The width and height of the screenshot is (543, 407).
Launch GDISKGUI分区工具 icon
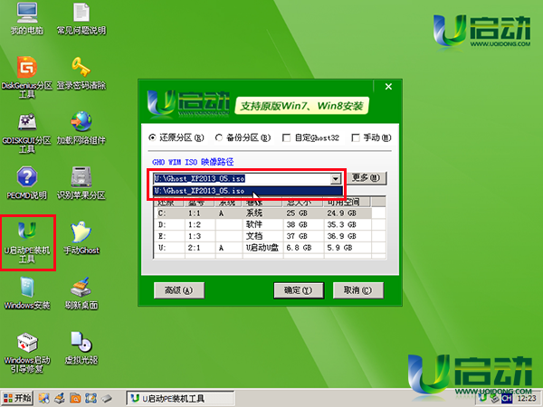[27, 132]
